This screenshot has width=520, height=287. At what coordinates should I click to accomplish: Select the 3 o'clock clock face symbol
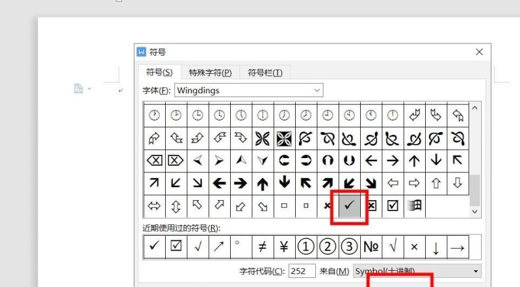point(198,115)
